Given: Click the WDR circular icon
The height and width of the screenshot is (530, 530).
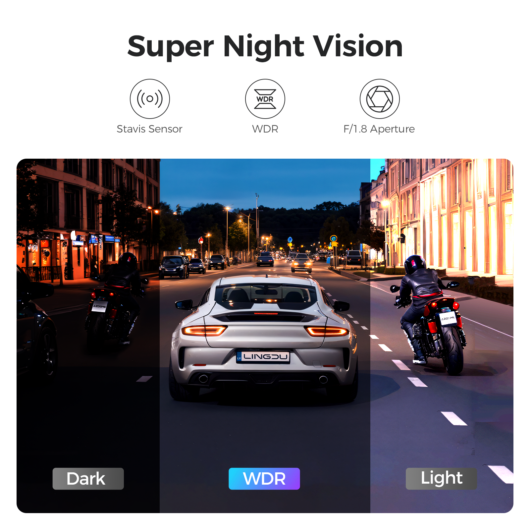Looking at the screenshot, I should tap(265, 99).
